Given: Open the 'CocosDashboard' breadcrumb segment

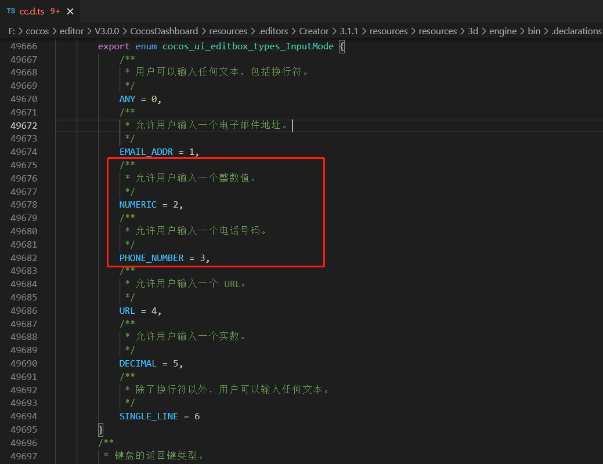Looking at the screenshot, I should [164, 31].
